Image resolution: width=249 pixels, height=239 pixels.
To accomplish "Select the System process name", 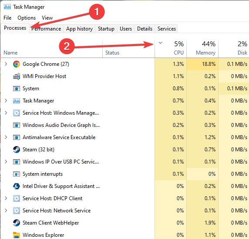I will click(31, 89).
